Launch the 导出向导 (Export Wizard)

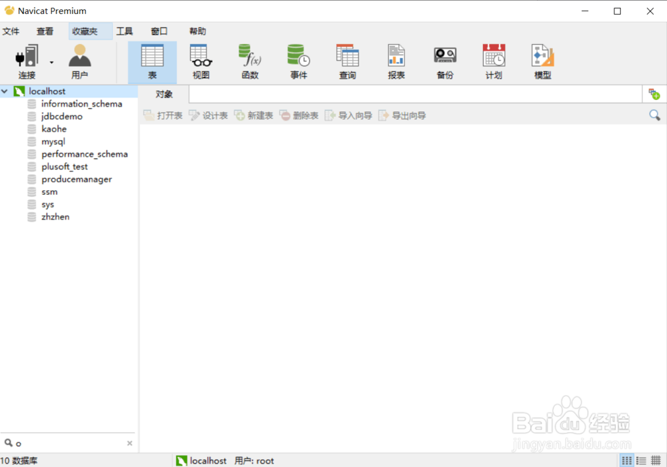pyautogui.click(x=402, y=115)
